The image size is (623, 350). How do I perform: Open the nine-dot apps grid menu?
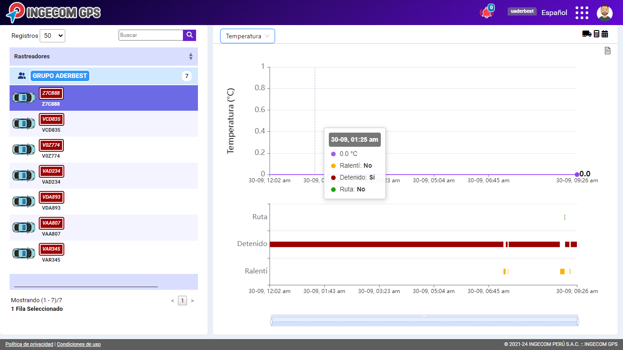tap(581, 13)
